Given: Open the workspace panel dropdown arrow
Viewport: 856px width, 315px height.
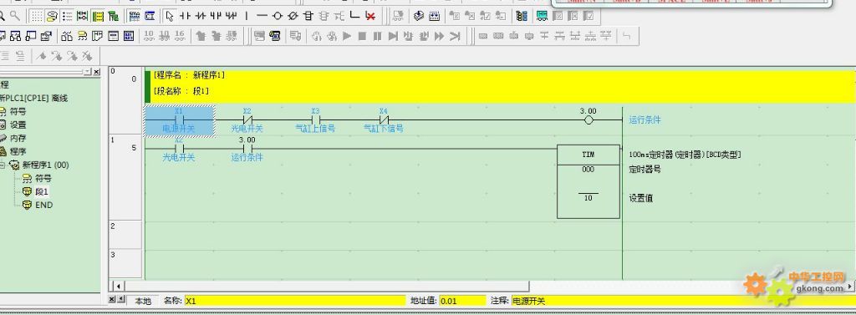Looking at the screenshot, I should (x=87, y=72).
